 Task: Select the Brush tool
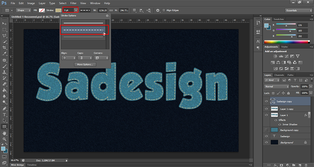[x=4, y=66]
